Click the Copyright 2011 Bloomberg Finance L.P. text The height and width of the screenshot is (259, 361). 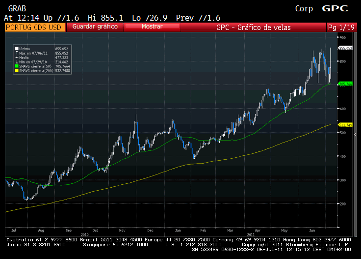click(x=296, y=245)
